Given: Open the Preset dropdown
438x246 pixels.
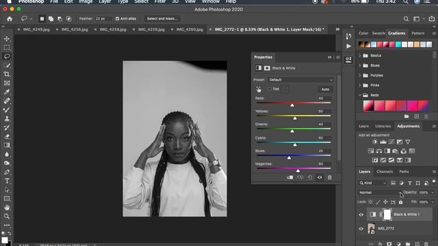Looking at the screenshot, I should pos(300,80).
